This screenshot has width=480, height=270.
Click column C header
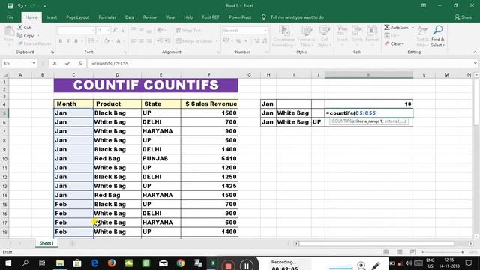pyautogui.click(x=73, y=75)
